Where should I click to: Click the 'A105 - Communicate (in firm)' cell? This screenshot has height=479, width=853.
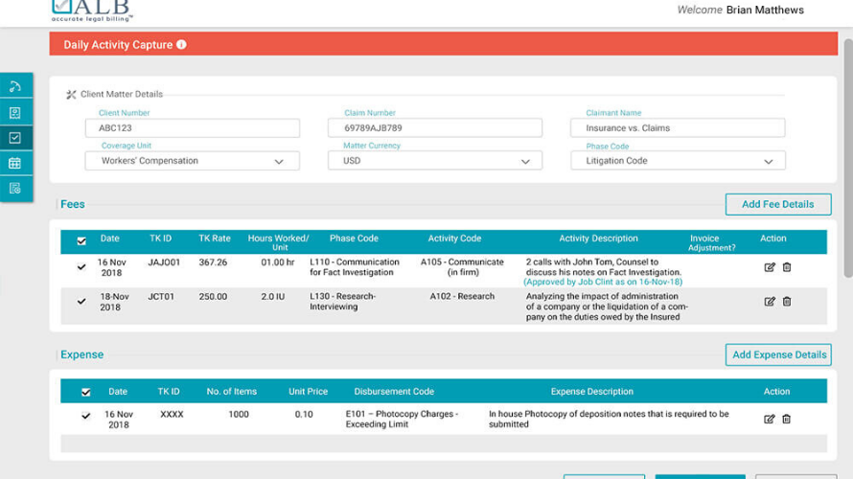click(x=462, y=267)
